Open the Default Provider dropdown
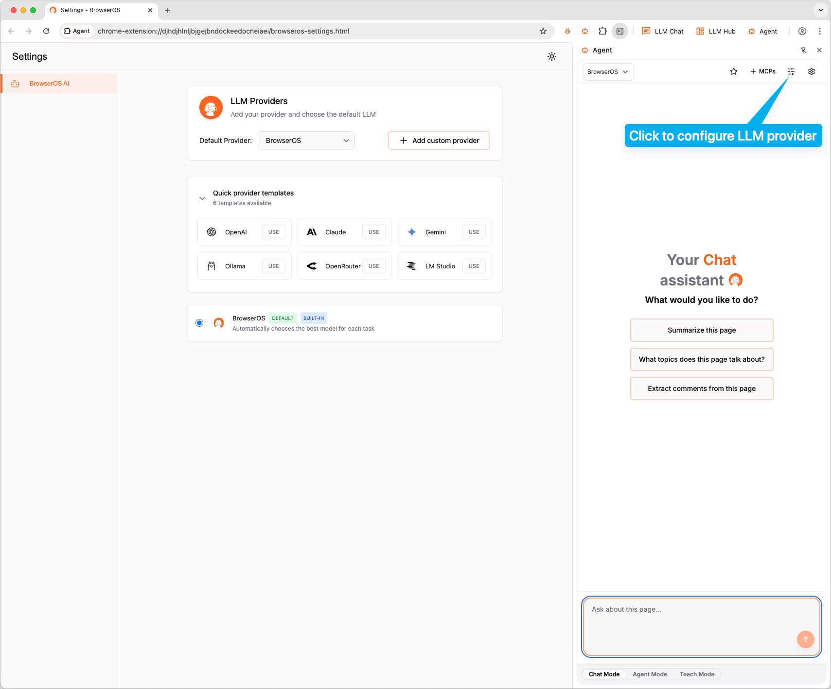This screenshot has height=689, width=831. (306, 141)
